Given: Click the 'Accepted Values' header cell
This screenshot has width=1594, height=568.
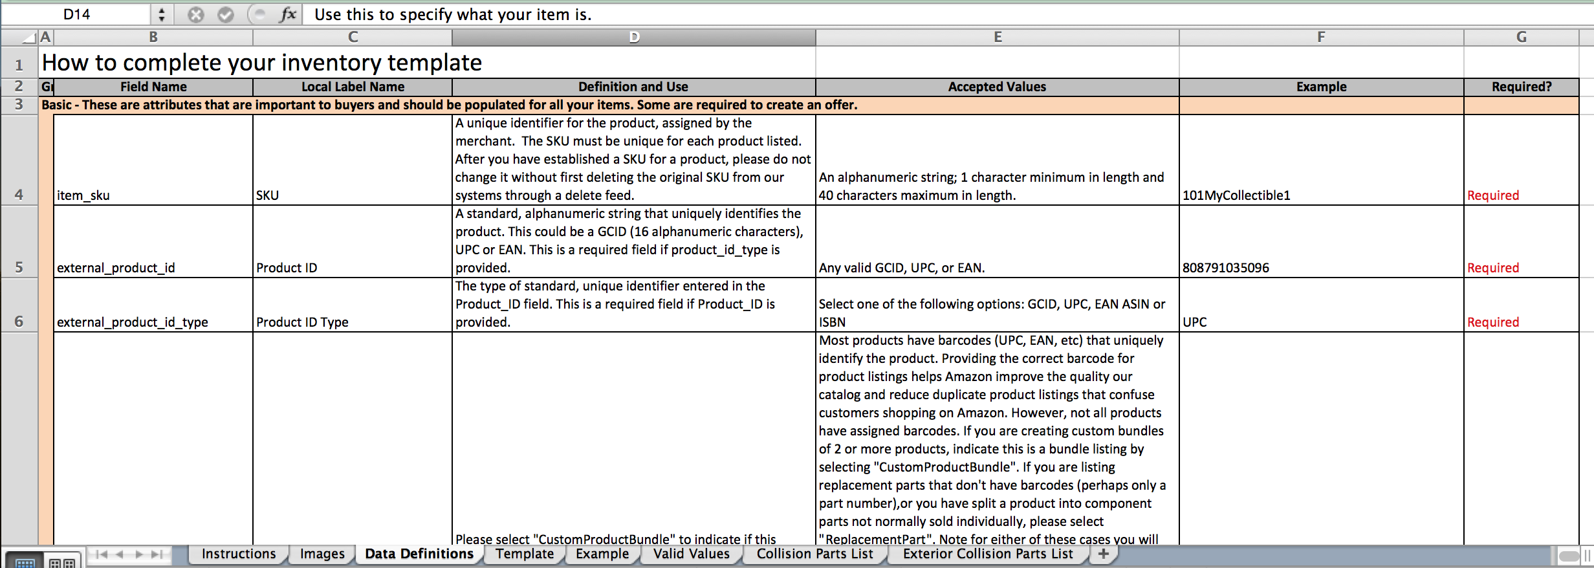Looking at the screenshot, I should pyautogui.click(x=998, y=87).
